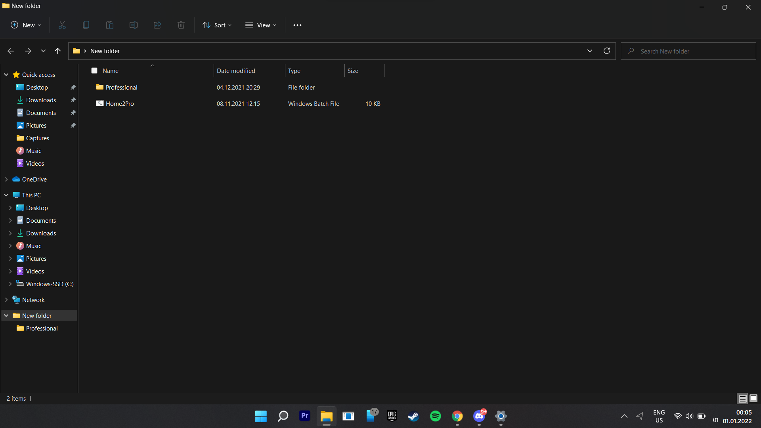Click the Rename icon in toolbar
The height and width of the screenshot is (428, 761).
[x=134, y=25]
